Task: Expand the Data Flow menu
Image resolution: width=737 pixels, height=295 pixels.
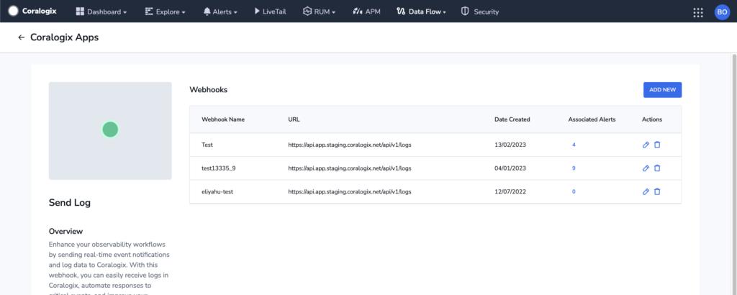Action: pyautogui.click(x=421, y=12)
